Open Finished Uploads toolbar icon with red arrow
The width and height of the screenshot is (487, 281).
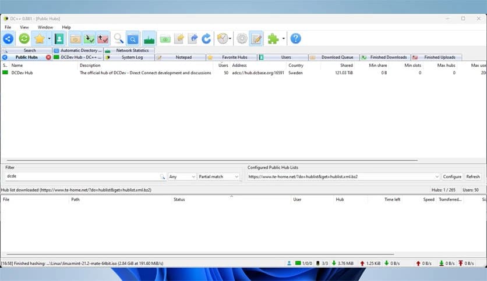click(103, 39)
